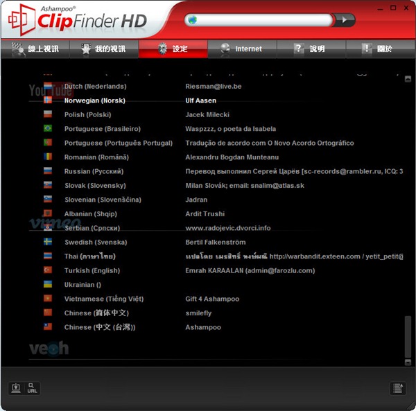Screen dimensions: 416x411
Task: Select the 設定 settings tab
Action: [x=173, y=49]
